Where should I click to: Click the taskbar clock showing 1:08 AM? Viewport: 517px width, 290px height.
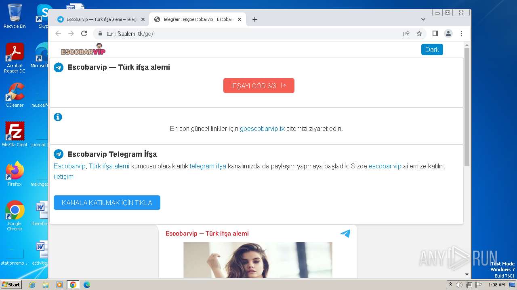pyautogui.click(x=496, y=285)
